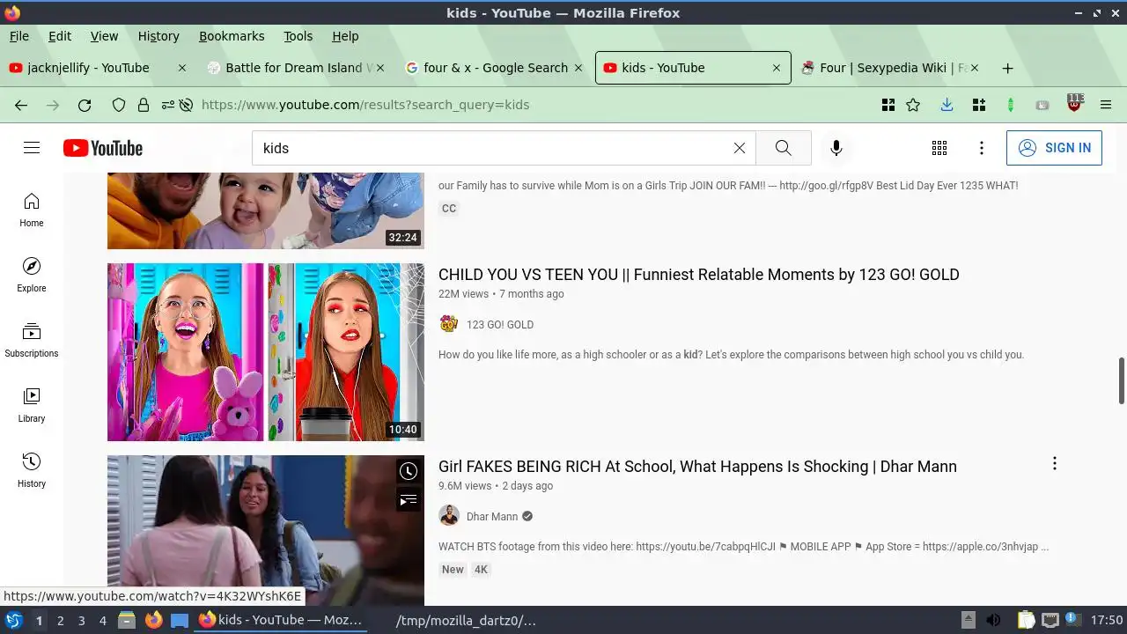Open the uBlock Origin extension popup
The image size is (1127, 634).
[x=1074, y=103]
